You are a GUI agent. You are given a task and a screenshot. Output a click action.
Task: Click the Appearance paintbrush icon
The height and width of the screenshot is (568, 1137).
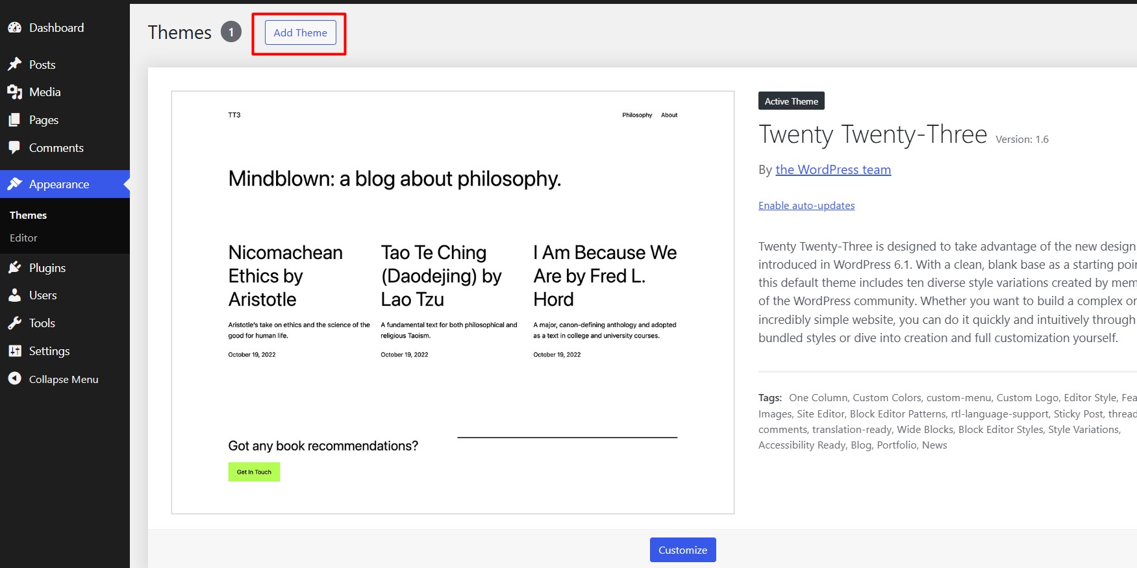coord(14,184)
